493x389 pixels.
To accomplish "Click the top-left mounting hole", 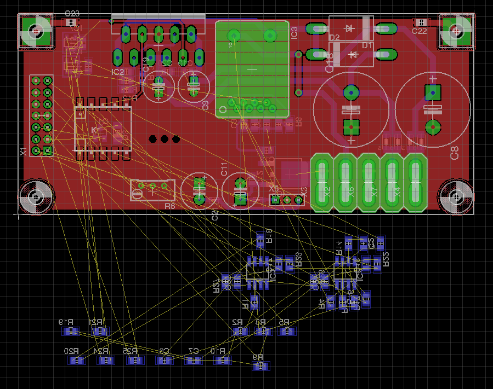I will pos(37,31).
